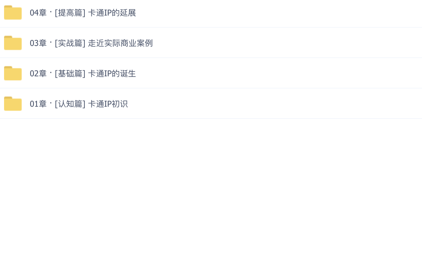
Task: Select the 04章 chapter number label
Action: 38,13
